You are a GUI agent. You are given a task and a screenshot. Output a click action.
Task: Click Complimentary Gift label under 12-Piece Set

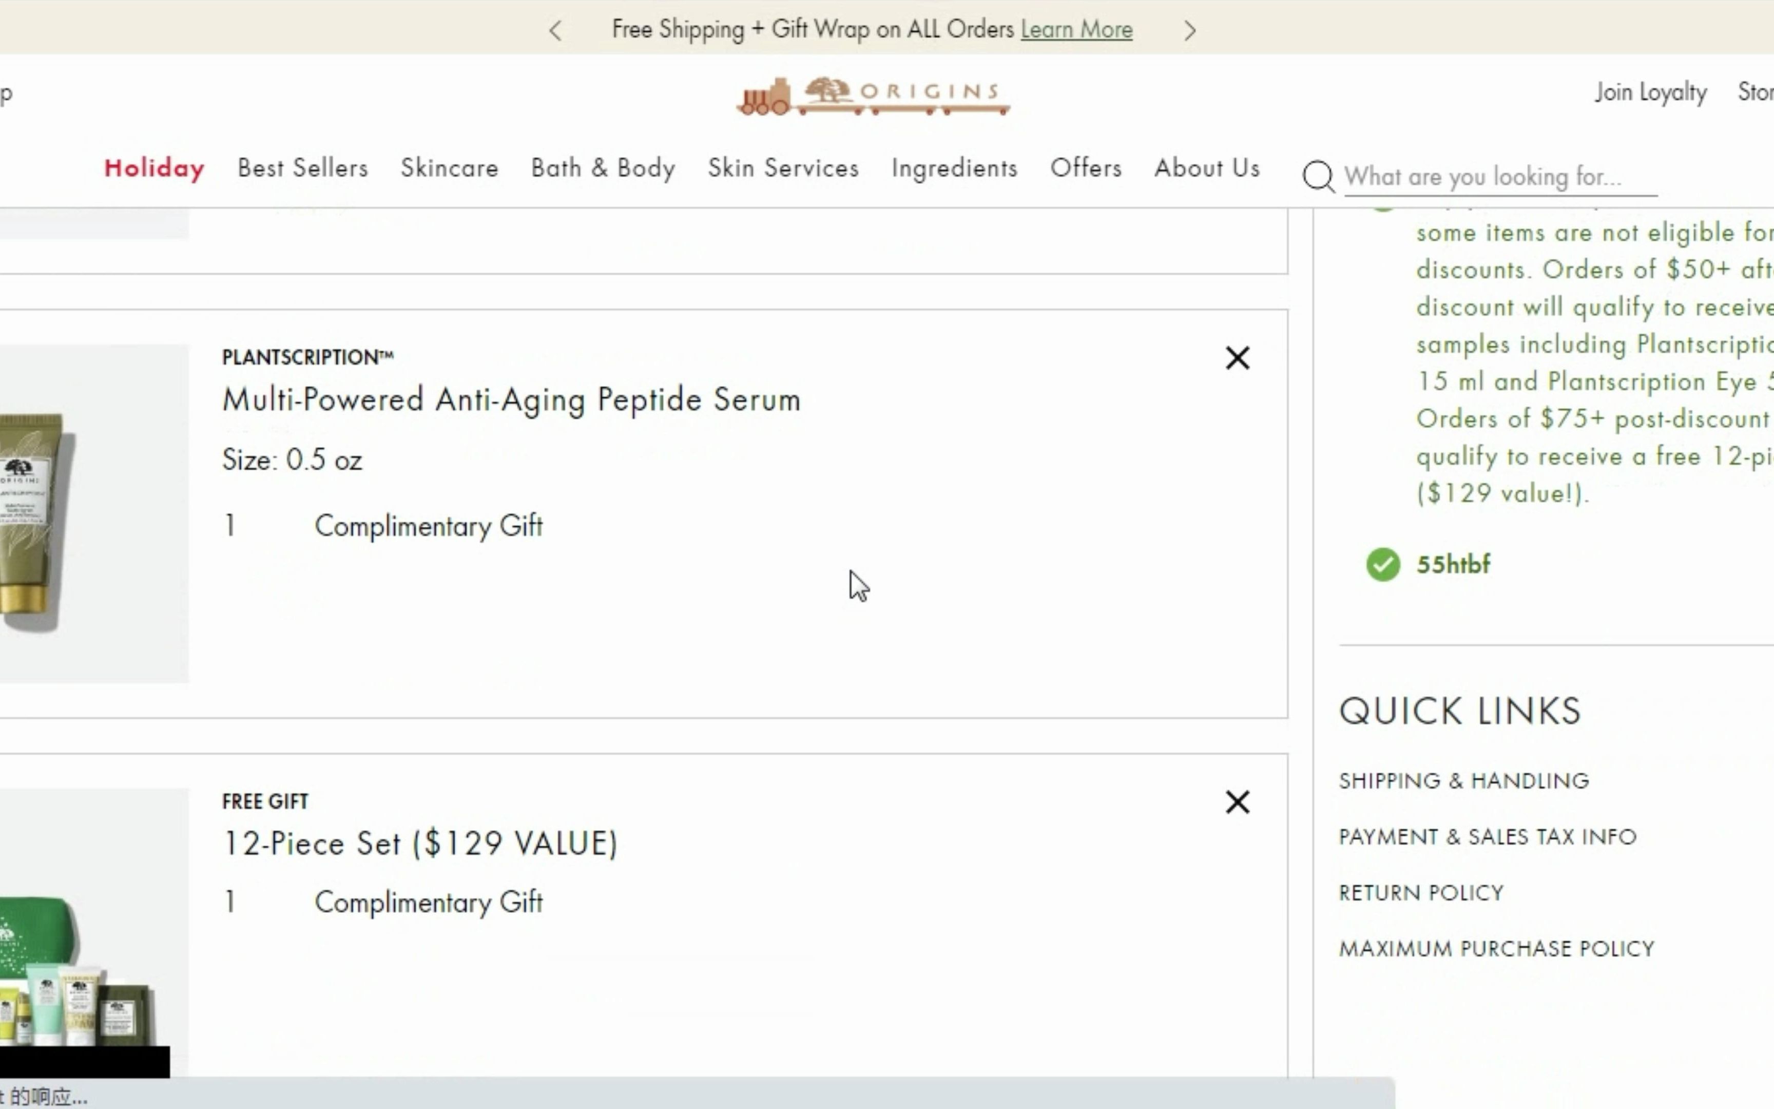pyautogui.click(x=429, y=903)
